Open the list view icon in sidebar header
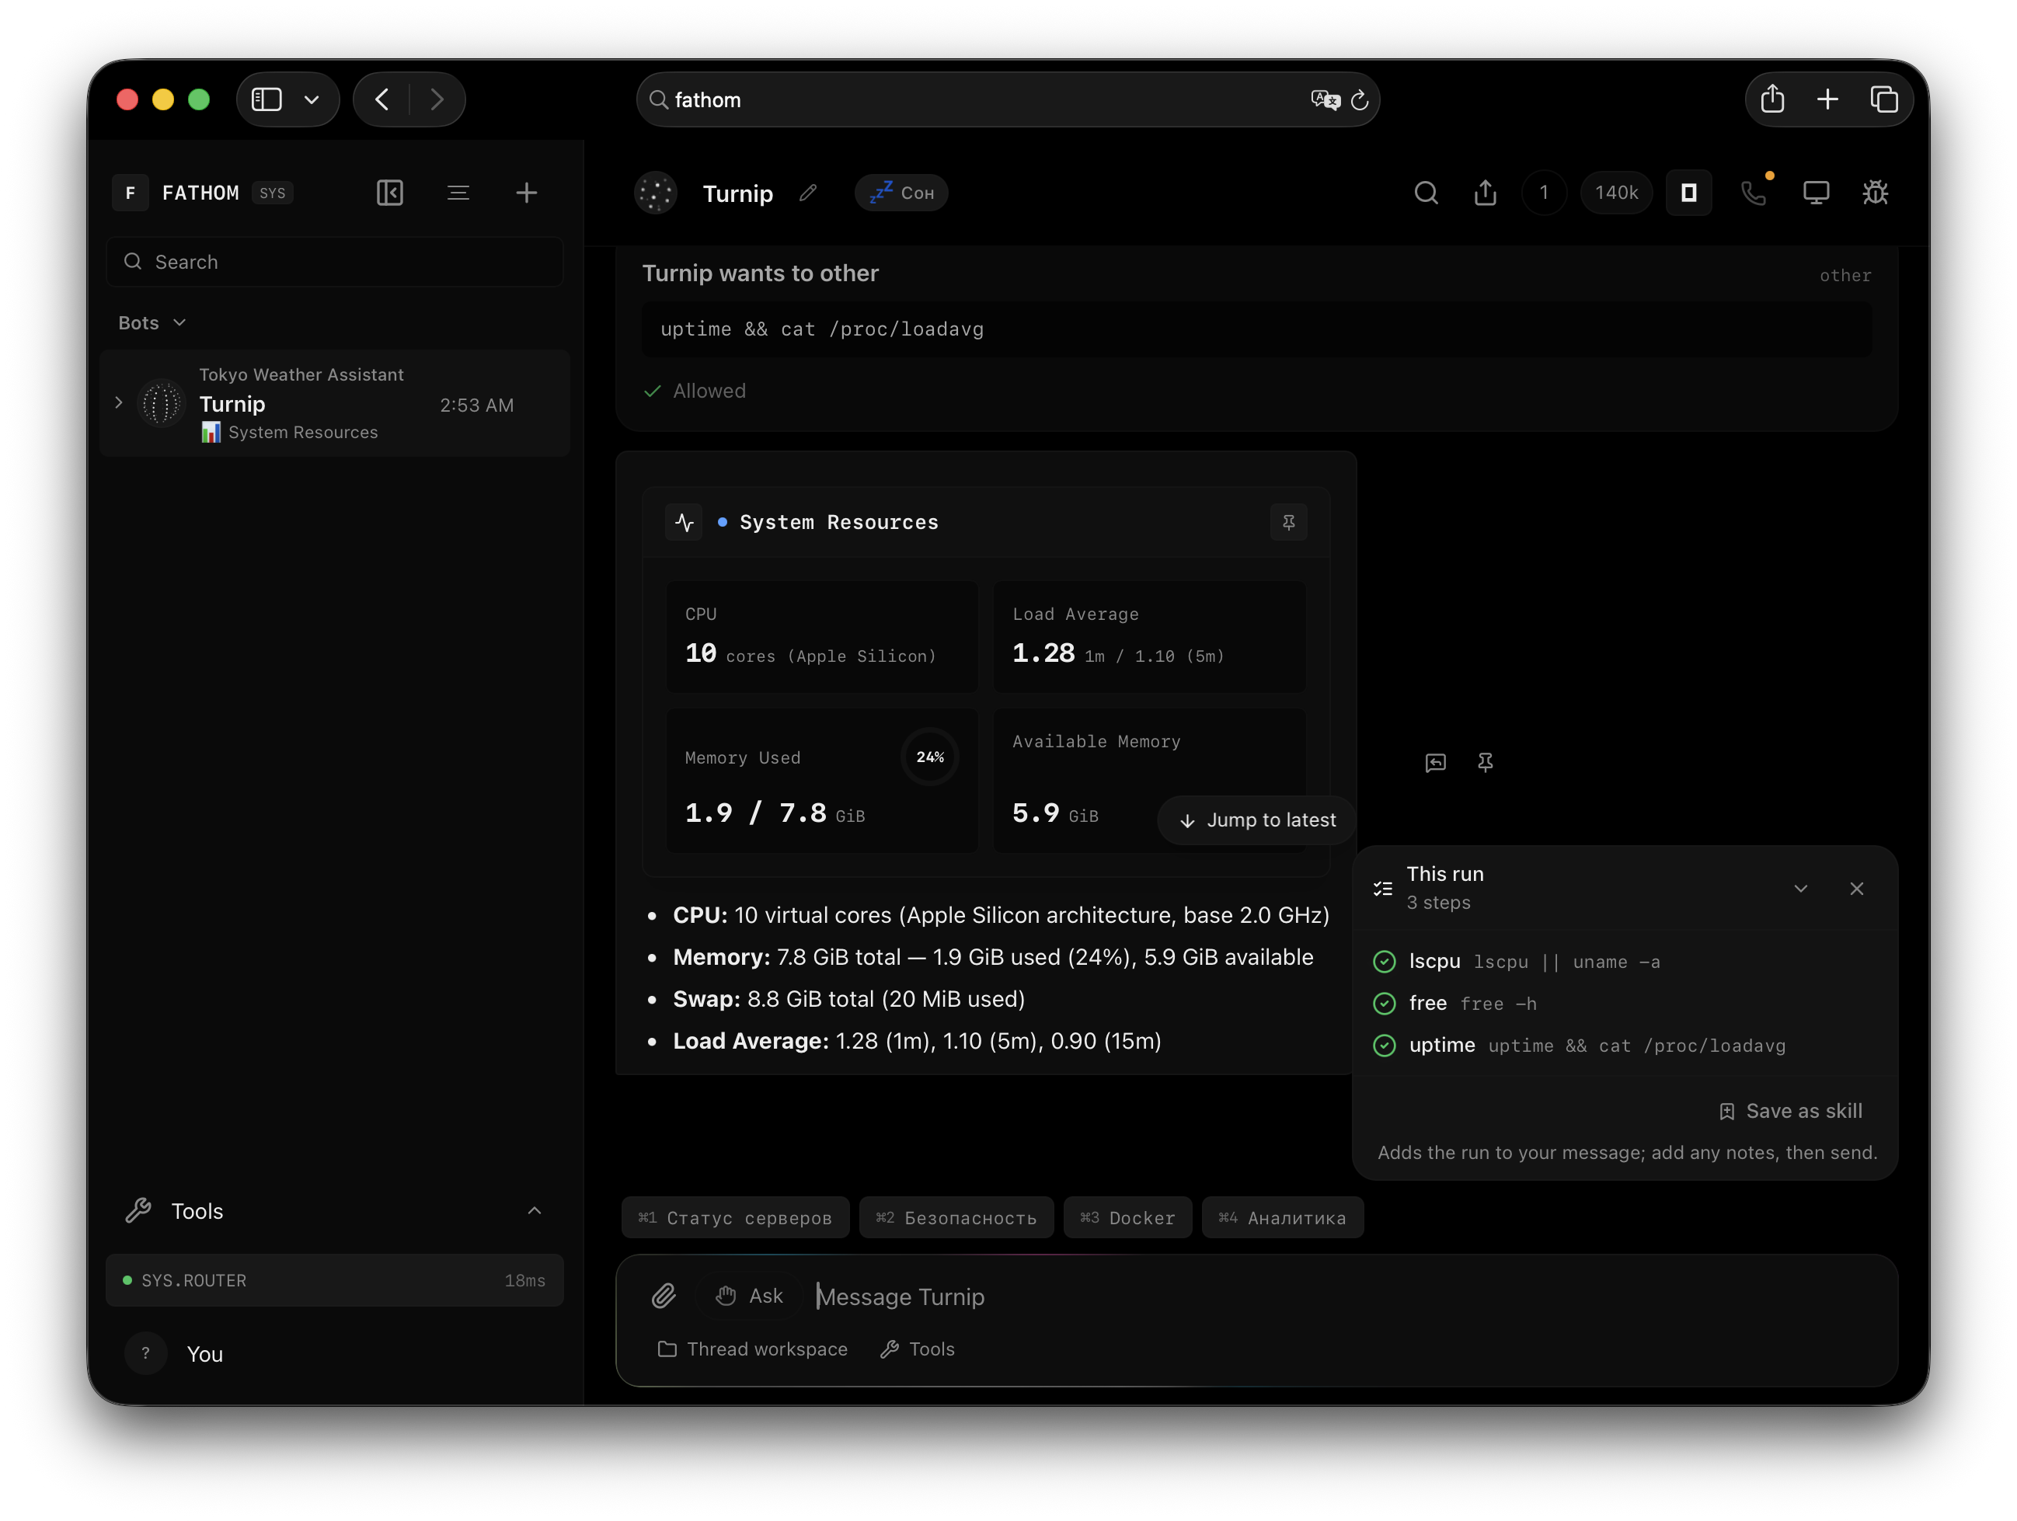The width and height of the screenshot is (2017, 1521). pyautogui.click(x=458, y=193)
